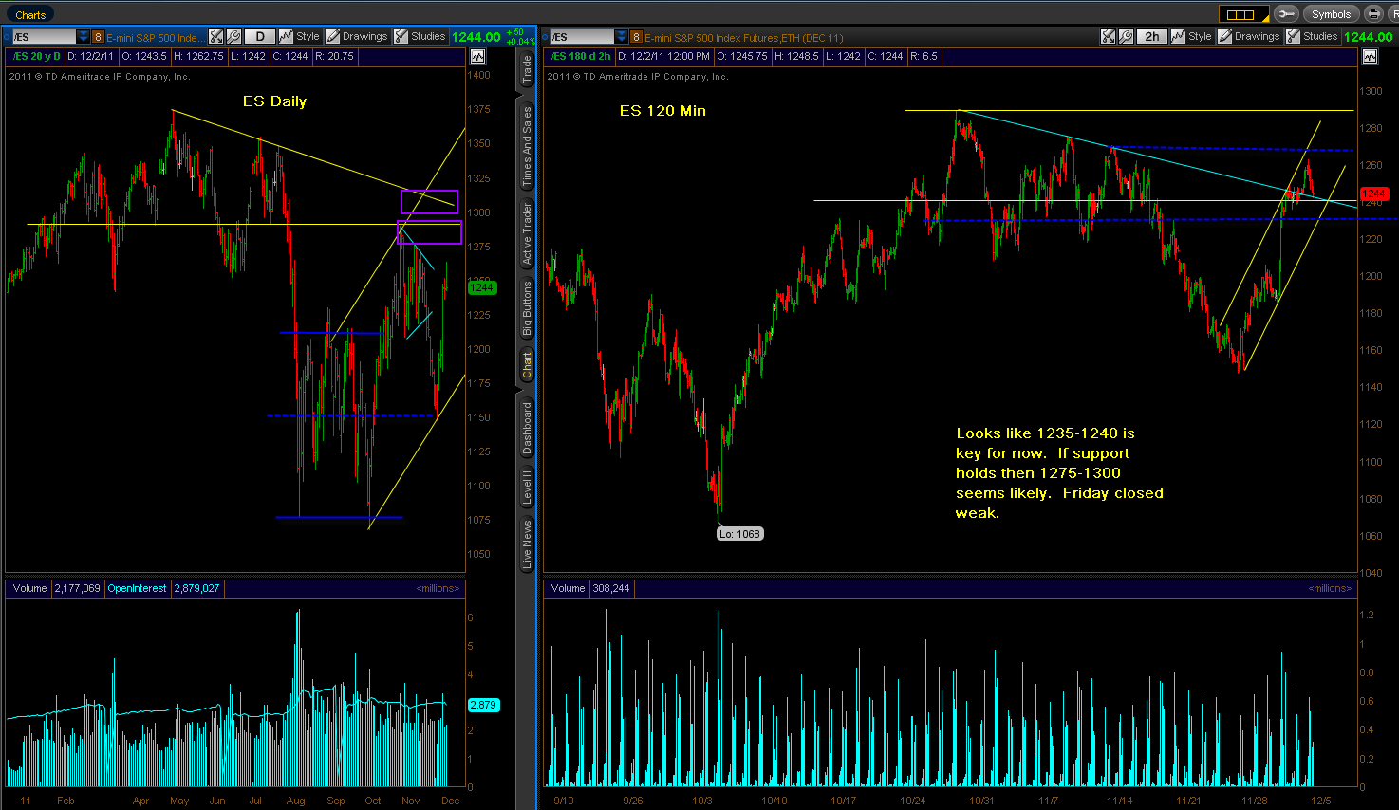1399x810 pixels.
Task: Expand the left chart's /ES symbol dropdown arrow
Action: click(x=83, y=37)
